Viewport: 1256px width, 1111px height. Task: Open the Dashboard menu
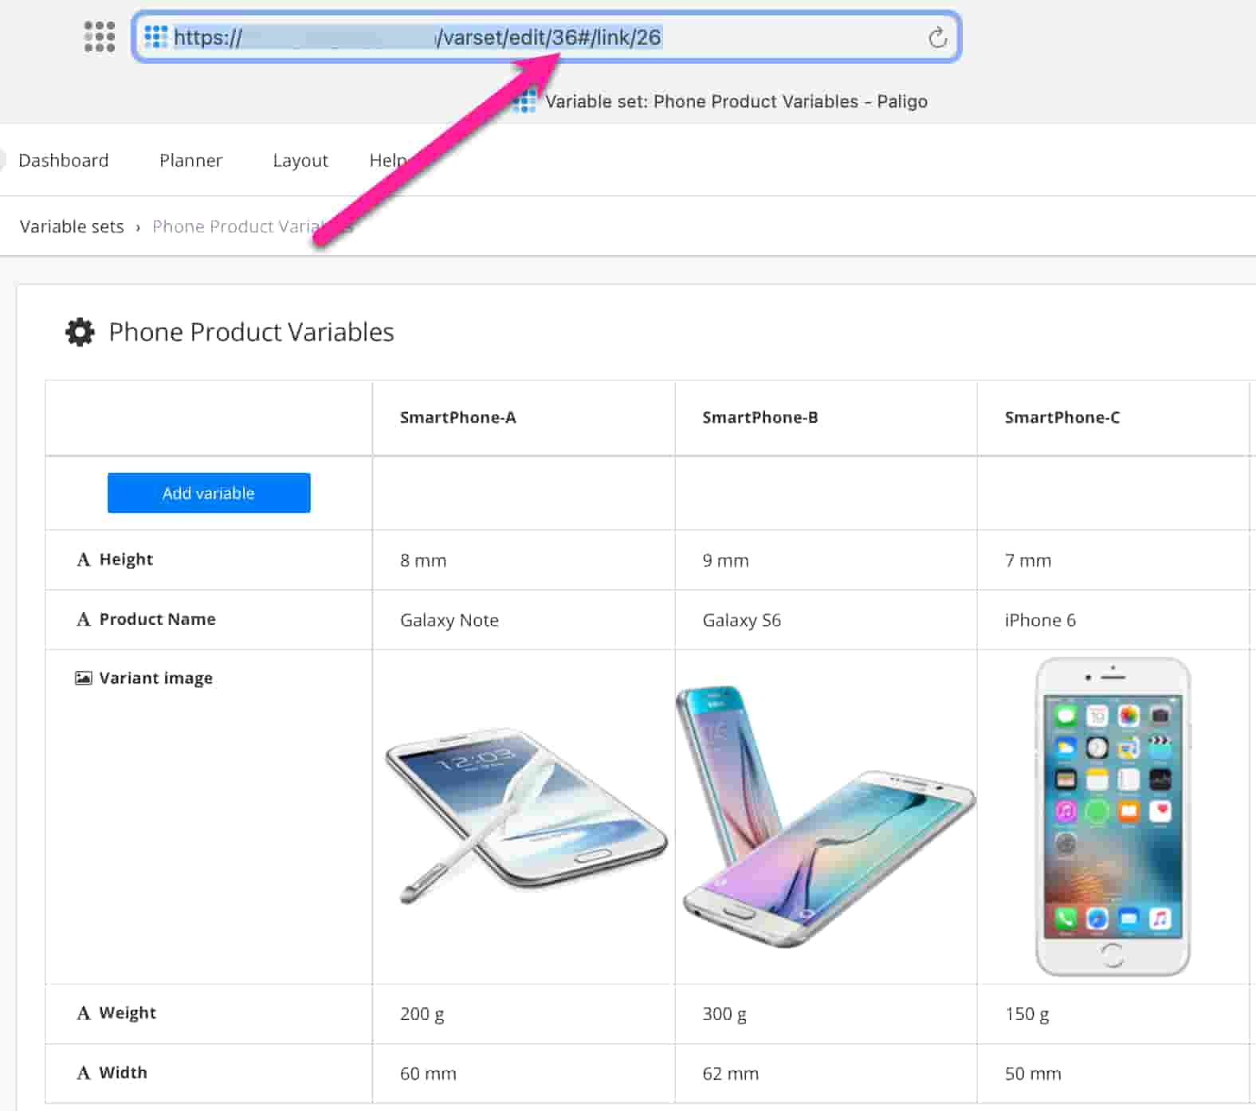[x=64, y=160]
